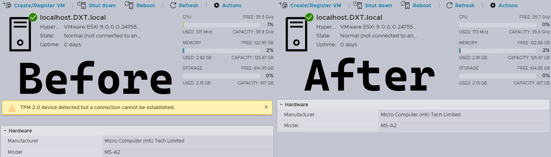Screen dimensions: 551x157
Task: Click CPU usage bar showing 1%
Action: coord(221,25)
